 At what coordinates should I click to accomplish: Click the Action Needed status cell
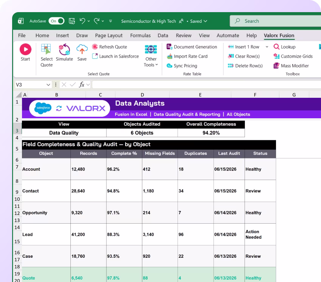pos(260,235)
